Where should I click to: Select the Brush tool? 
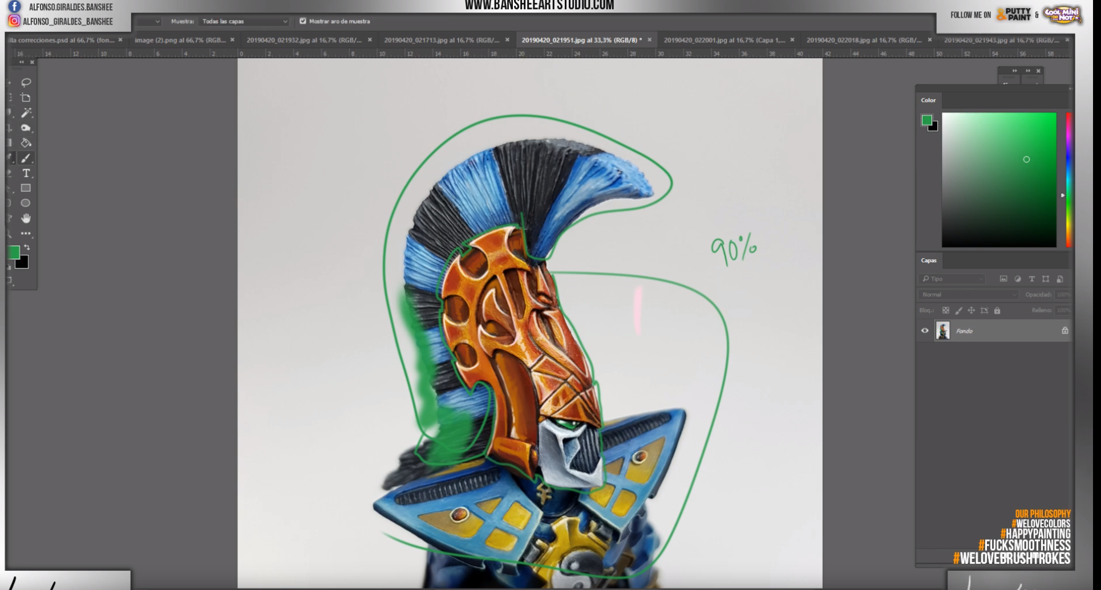pos(26,158)
